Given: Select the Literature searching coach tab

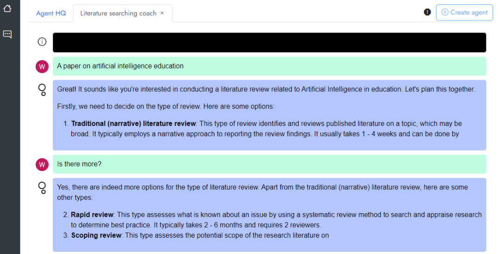Looking at the screenshot, I should coord(119,13).
